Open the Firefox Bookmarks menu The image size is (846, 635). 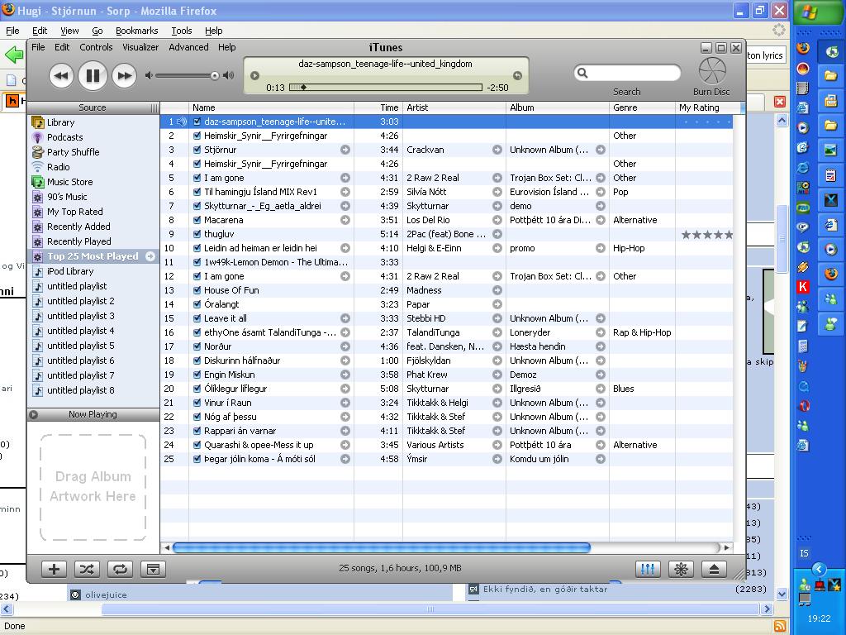pos(136,31)
